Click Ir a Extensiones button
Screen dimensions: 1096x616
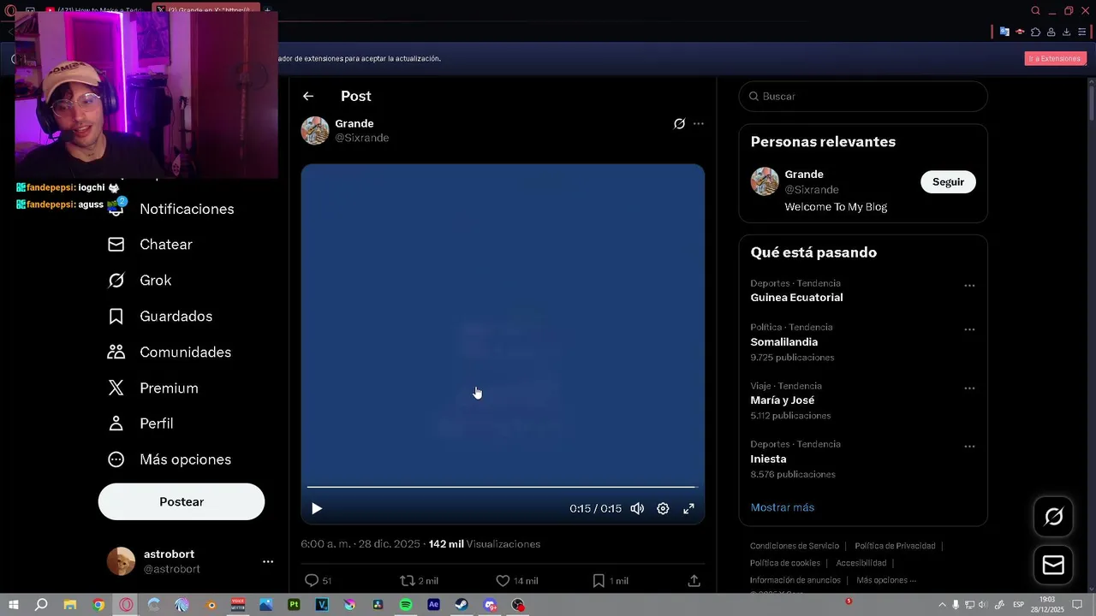pos(1056,58)
